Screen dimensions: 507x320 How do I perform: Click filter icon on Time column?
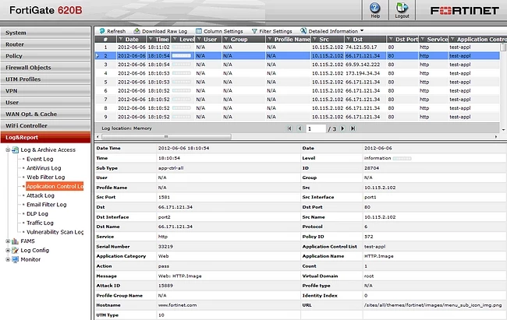pos(151,39)
